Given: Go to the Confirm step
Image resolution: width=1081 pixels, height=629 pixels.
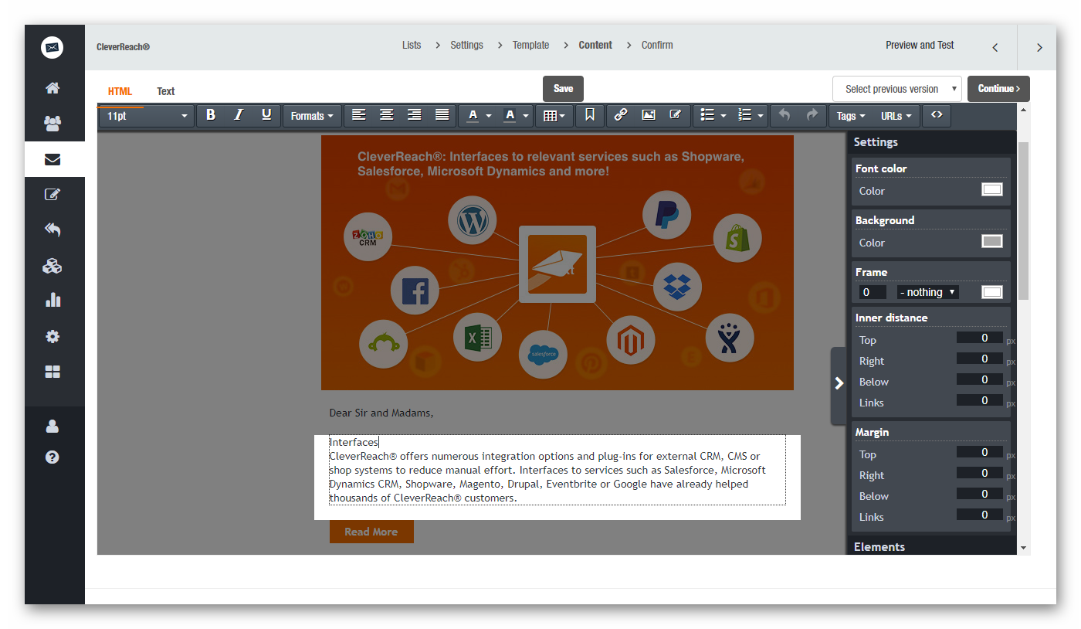Looking at the screenshot, I should pos(657,45).
